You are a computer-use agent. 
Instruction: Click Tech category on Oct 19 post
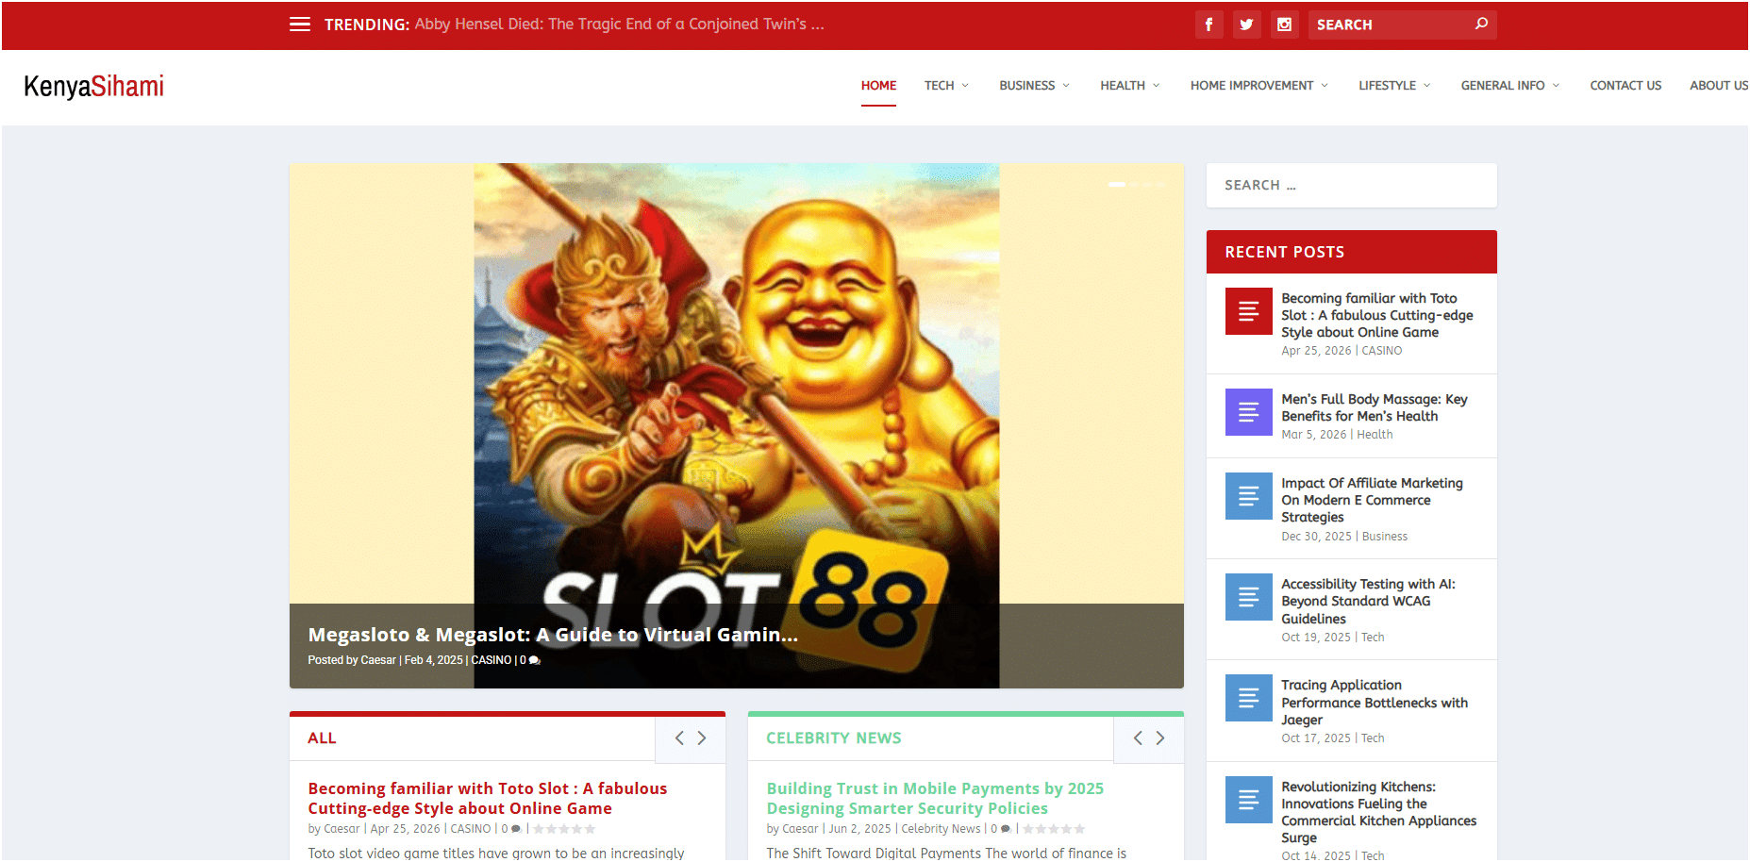[1373, 638]
